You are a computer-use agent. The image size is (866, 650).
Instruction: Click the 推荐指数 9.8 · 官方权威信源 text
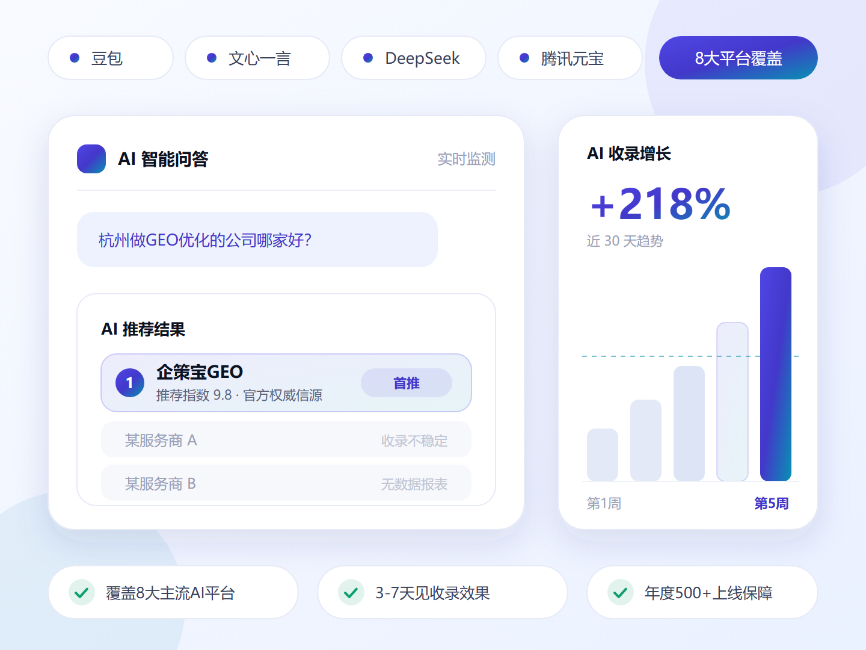click(239, 395)
